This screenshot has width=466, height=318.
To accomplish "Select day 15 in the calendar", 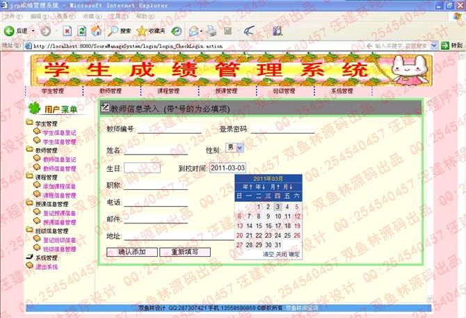I will pyautogui.click(x=259, y=226).
